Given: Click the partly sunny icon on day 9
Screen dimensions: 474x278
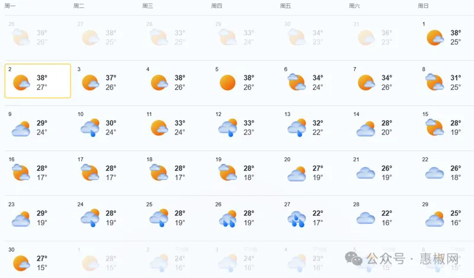Looking at the screenshot, I should (21, 128).
